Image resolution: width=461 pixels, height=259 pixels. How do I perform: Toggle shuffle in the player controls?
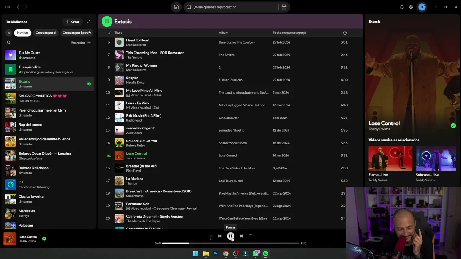(x=211, y=236)
